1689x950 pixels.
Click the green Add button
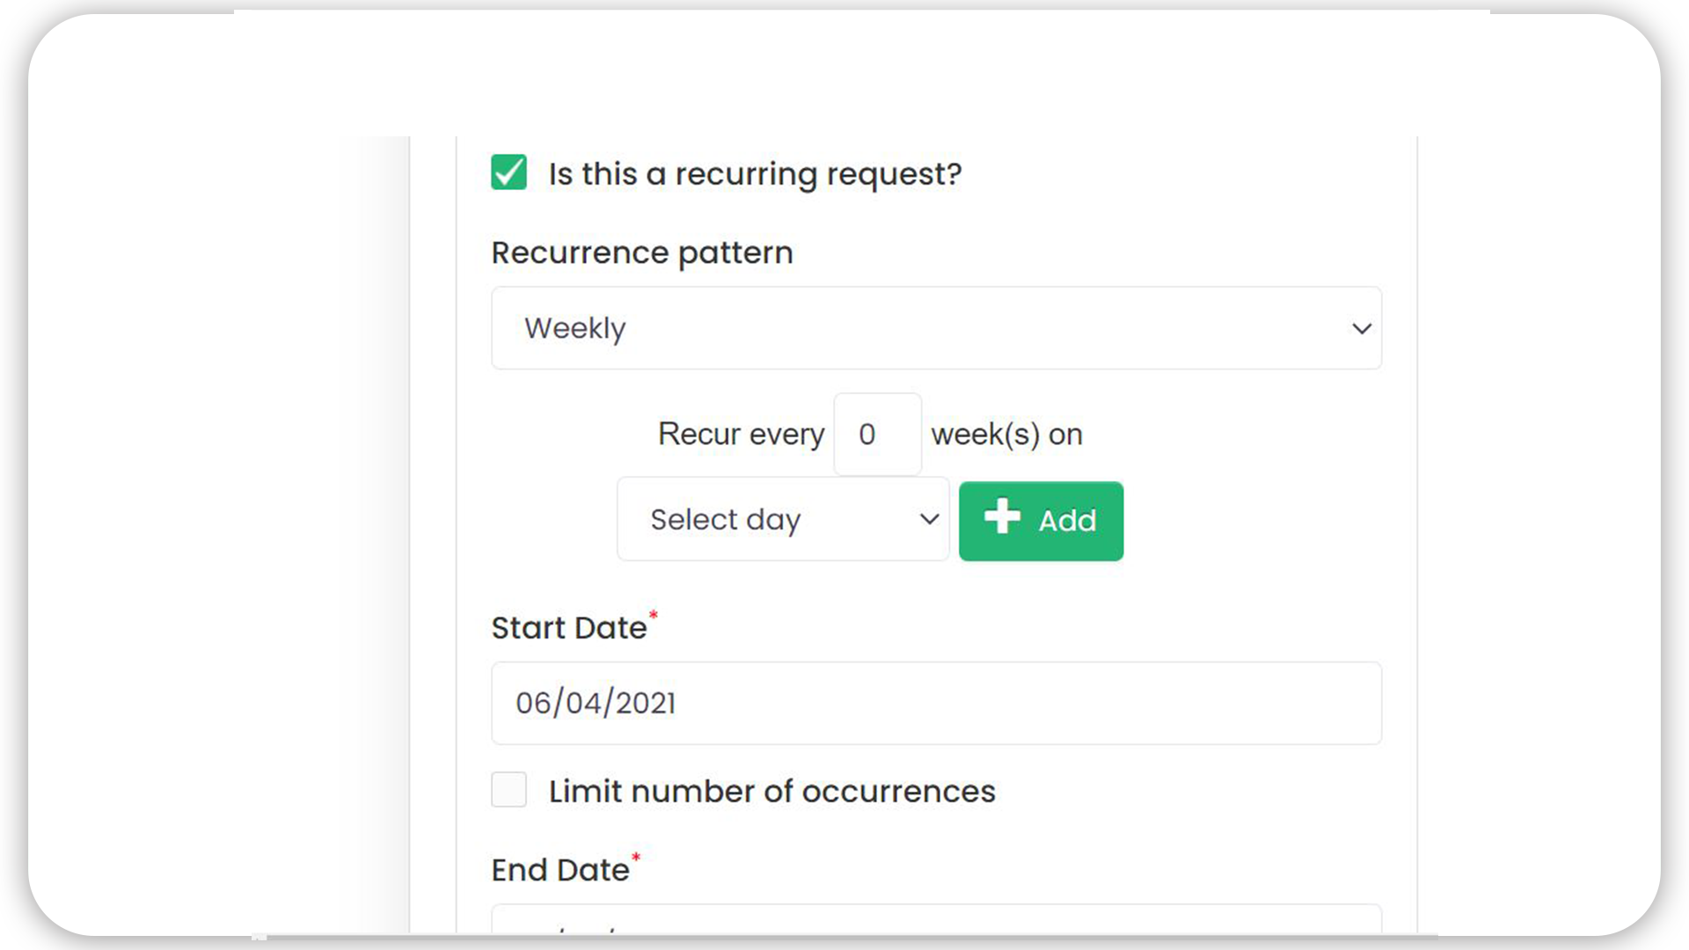(x=1041, y=521)
